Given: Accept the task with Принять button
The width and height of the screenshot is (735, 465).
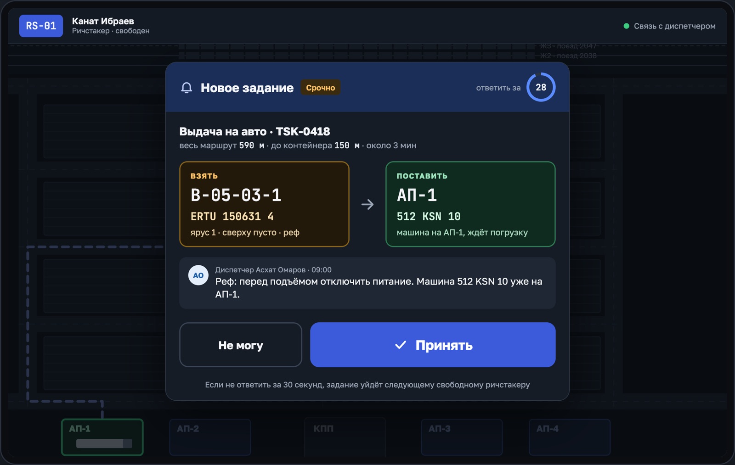Looking at the screenshot, I should 433,345.
